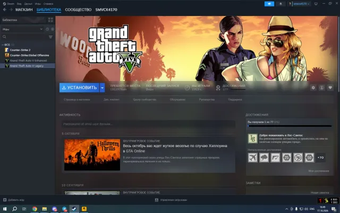Click the activity post input field
Viewport: 340px width, 213px height.
pos(148,124)
